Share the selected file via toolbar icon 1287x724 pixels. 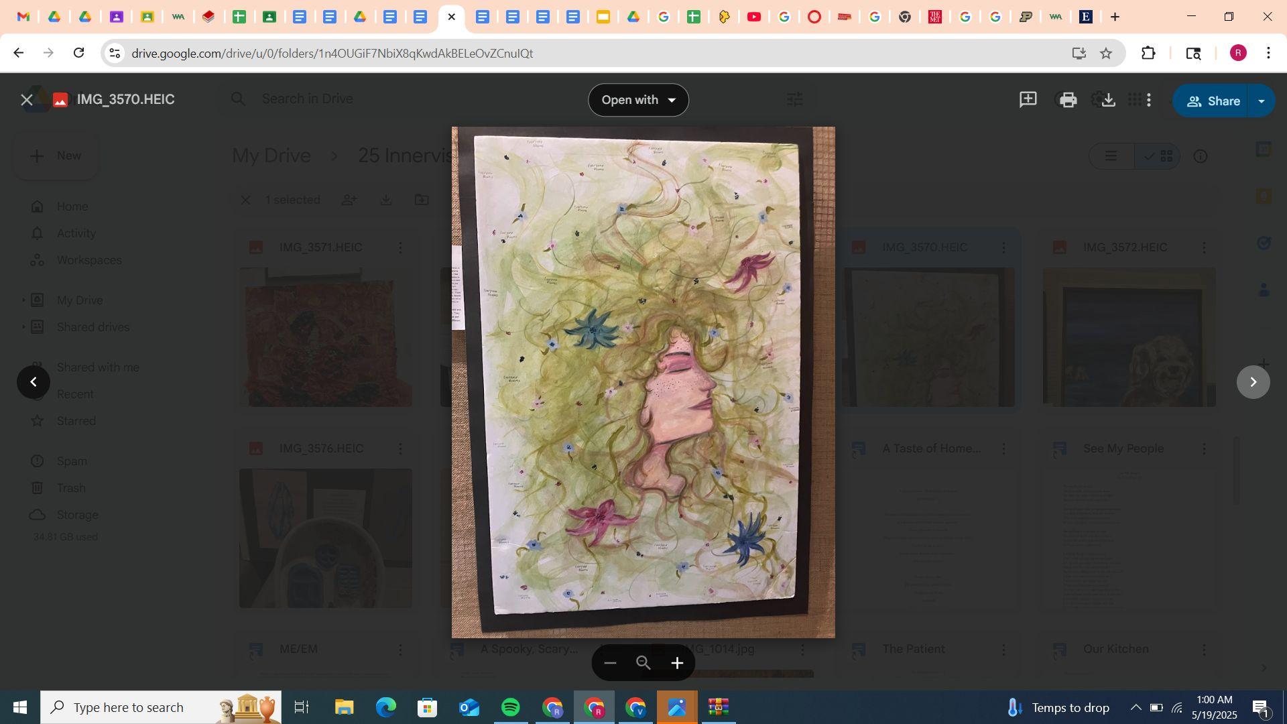pyautogui.click(x=349, y=200)
